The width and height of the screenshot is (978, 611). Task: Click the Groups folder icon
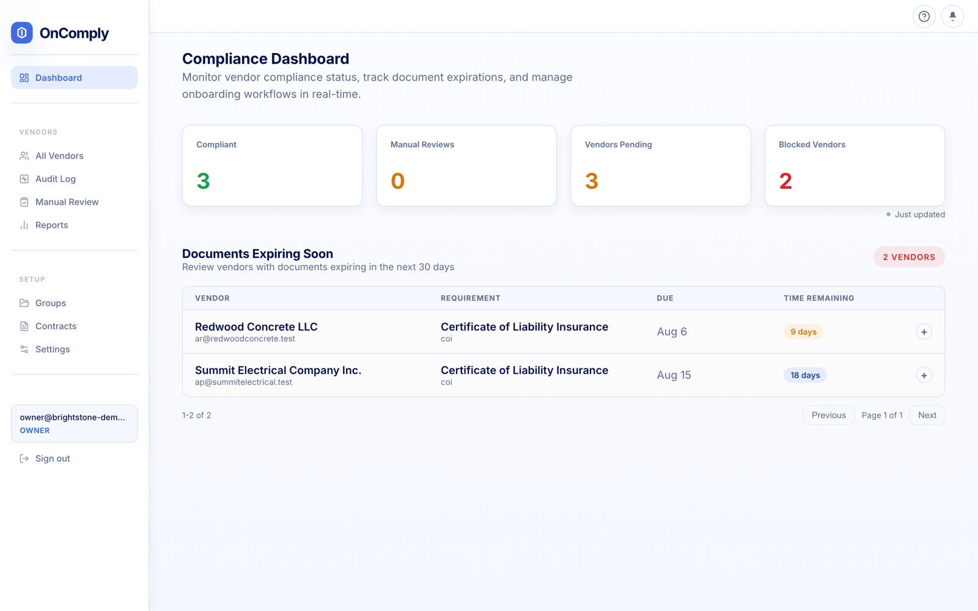point(24,303)
